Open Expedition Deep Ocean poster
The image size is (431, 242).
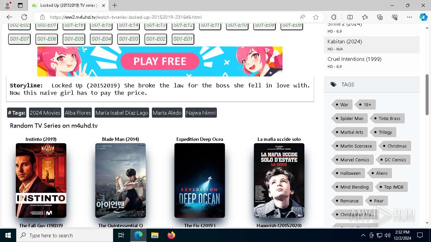click(200, 180)
